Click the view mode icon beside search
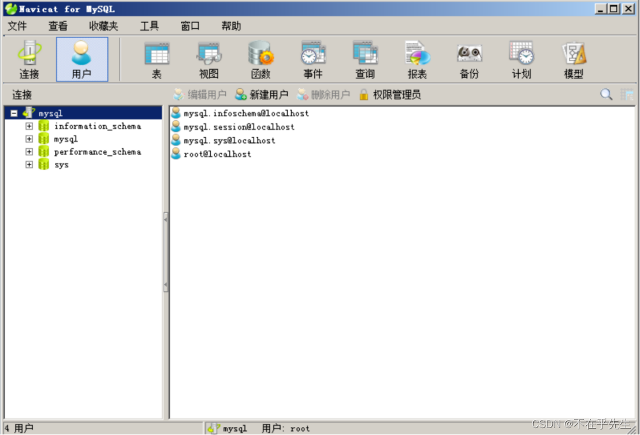640x435 pixels. coord(627,95)
